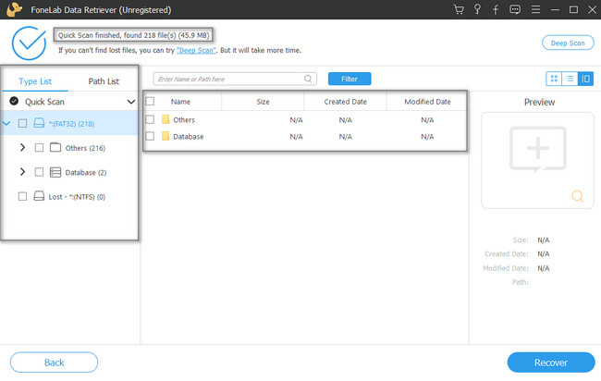Click the Back button
Image resolution: width=601 pixels, height=381 pixels.
tap(54, 363)
